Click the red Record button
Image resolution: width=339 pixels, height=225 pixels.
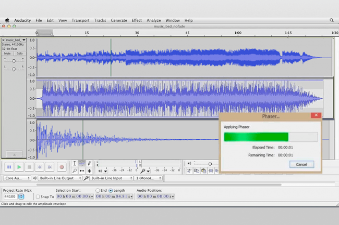tap(62, 167)
